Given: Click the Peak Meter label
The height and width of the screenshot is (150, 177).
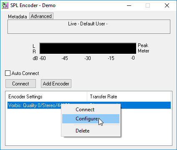Looking at the screenshot, I should coord(143,48).
